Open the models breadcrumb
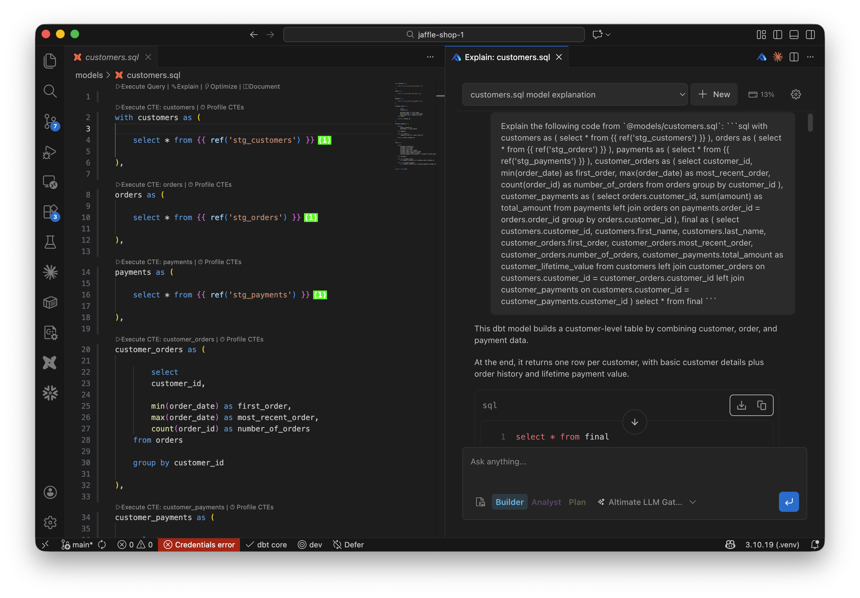Screen dimensions: 860x598 [x=89, y=75]
